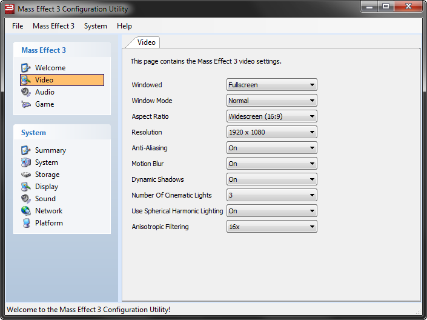Open the Network info page
The height and width of the screenshot is (320, 427).
[48, 211]
